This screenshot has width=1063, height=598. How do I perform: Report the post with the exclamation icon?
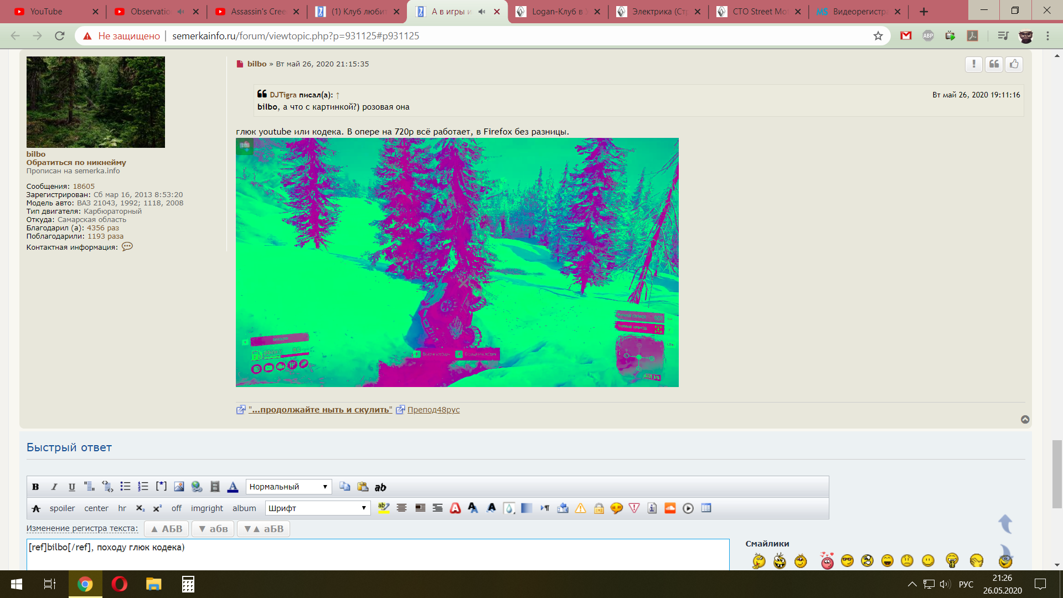(973, 64)
